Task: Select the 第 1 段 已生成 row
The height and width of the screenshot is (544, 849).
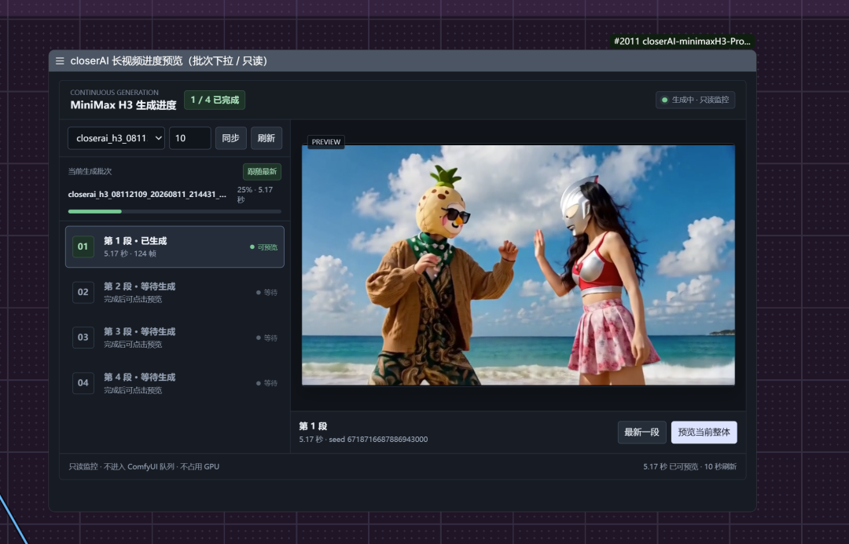Action: coord(175,246)
